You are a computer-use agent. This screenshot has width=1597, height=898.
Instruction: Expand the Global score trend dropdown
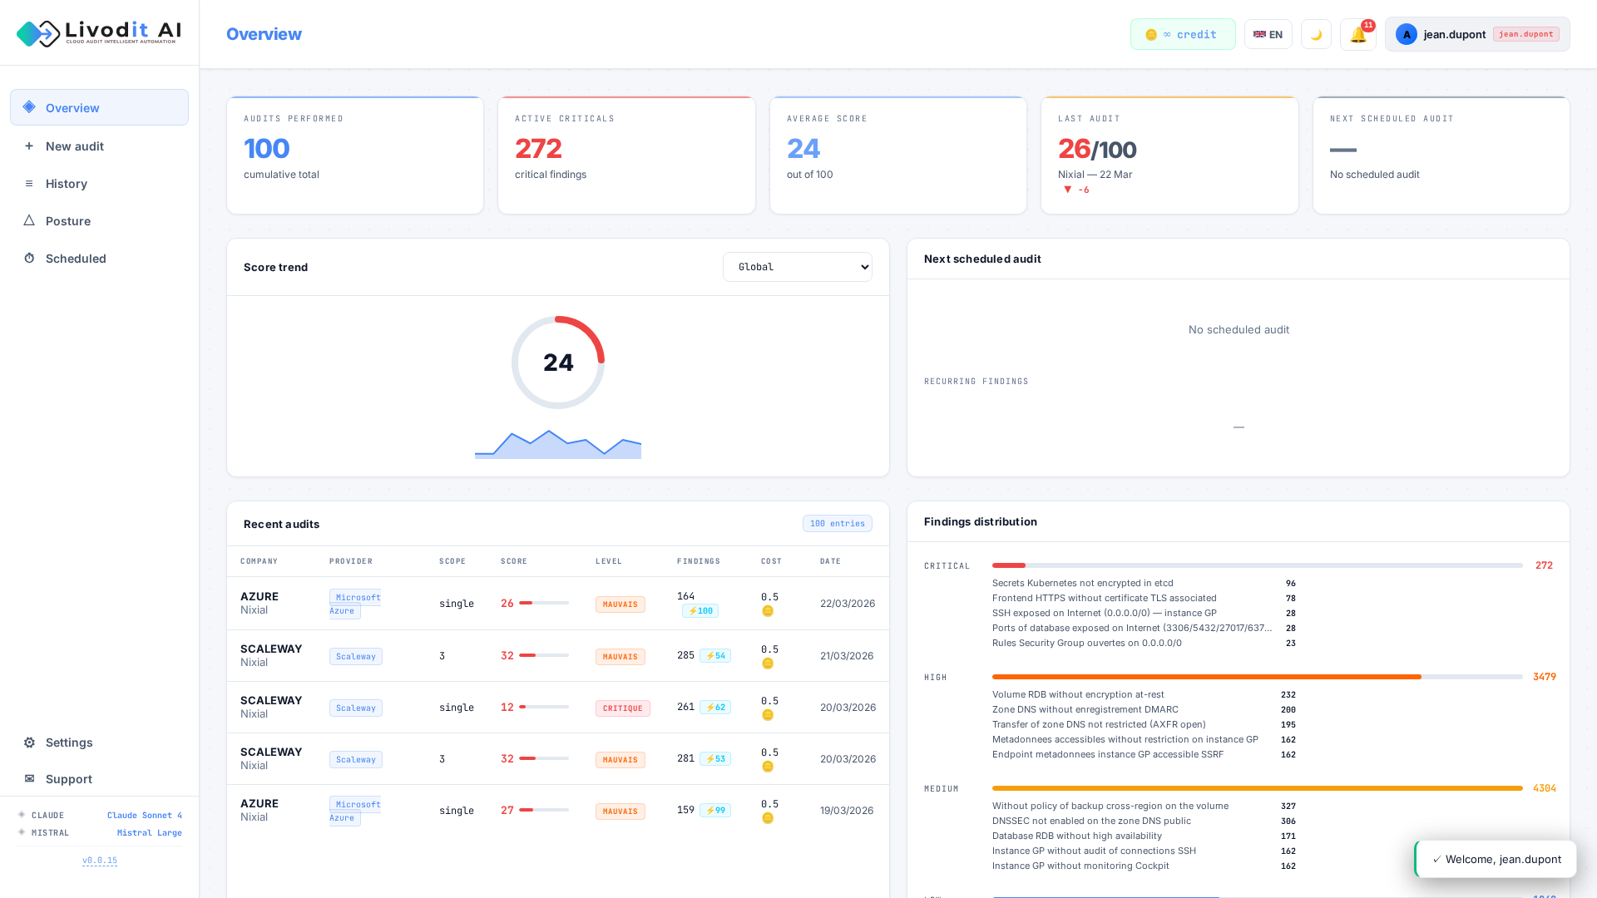[797, 267]
